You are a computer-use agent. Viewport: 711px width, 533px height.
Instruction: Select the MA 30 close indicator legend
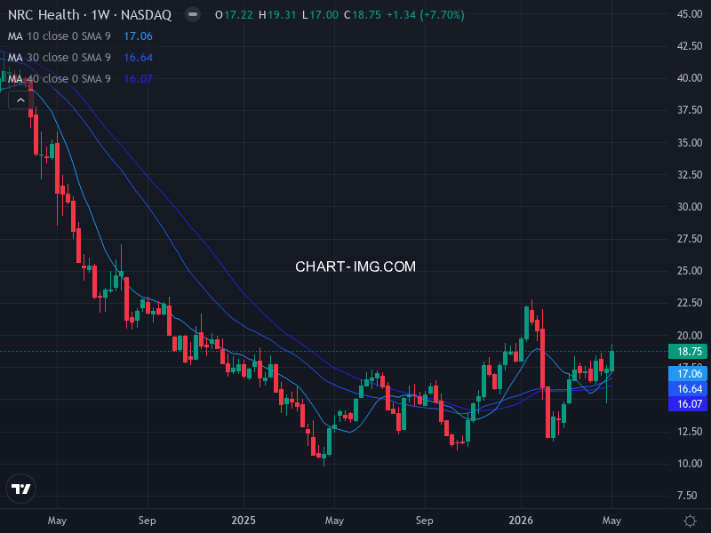pos(60,58)
